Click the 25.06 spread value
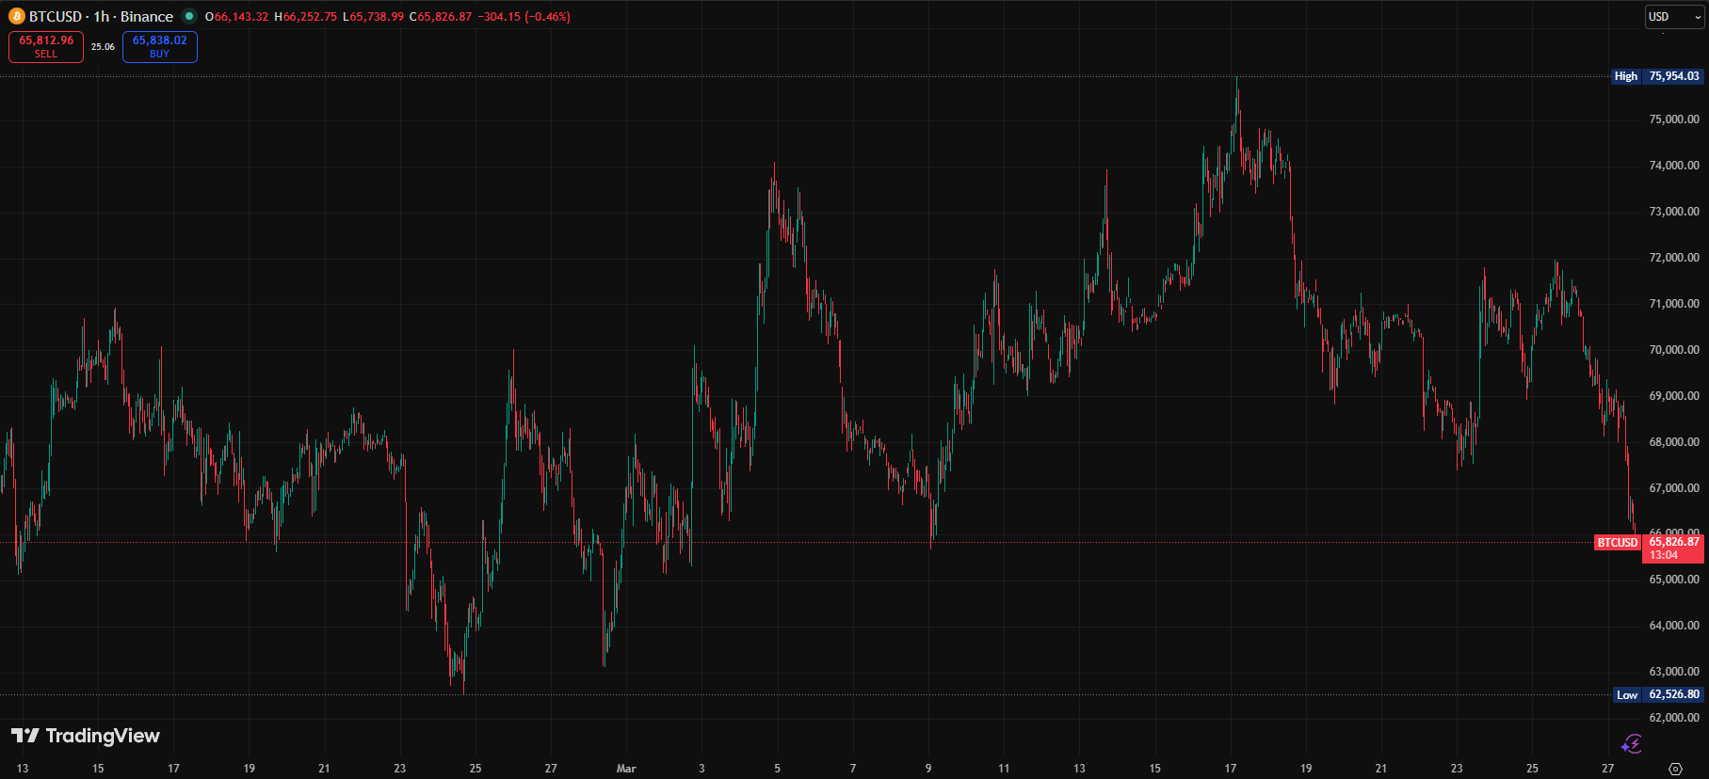This screenshot has height=779, width=1709. click(x=103, y=47)
